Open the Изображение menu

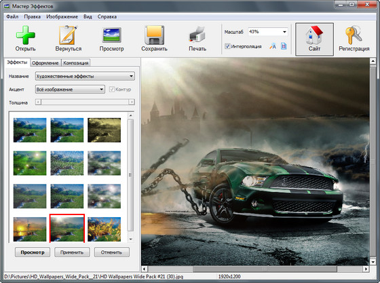[62, 17]
